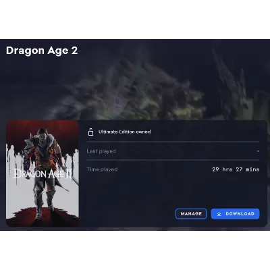
Task: Click the 'Time played' label
Action: 102,169
